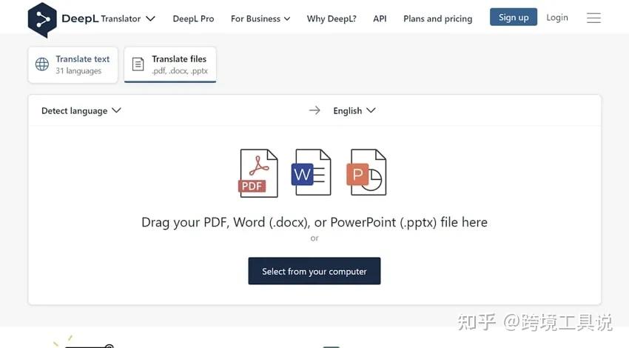Switch to the Translate text tab
Viewport: 629px width, 348px height.
73,64
